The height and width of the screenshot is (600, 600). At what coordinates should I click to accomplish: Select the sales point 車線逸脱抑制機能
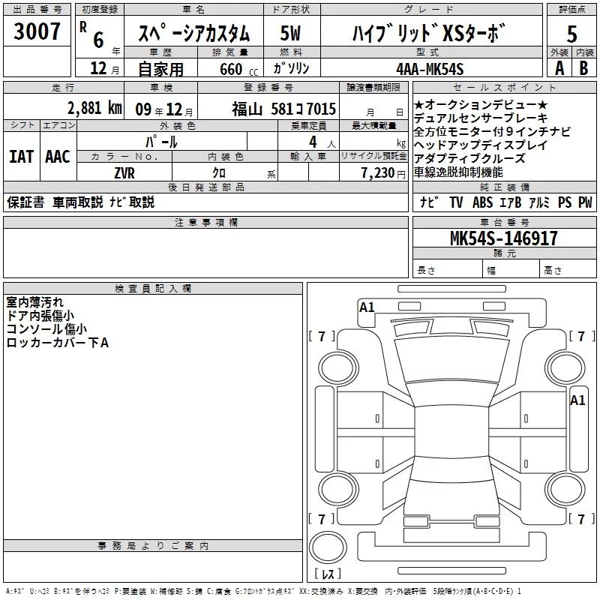point(458,172)
